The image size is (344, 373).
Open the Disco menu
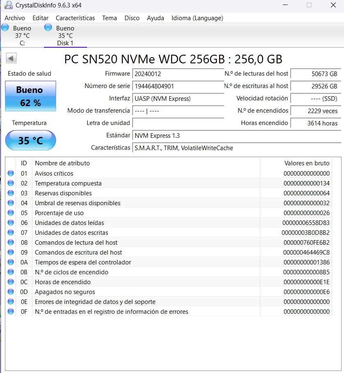[132, 18]
